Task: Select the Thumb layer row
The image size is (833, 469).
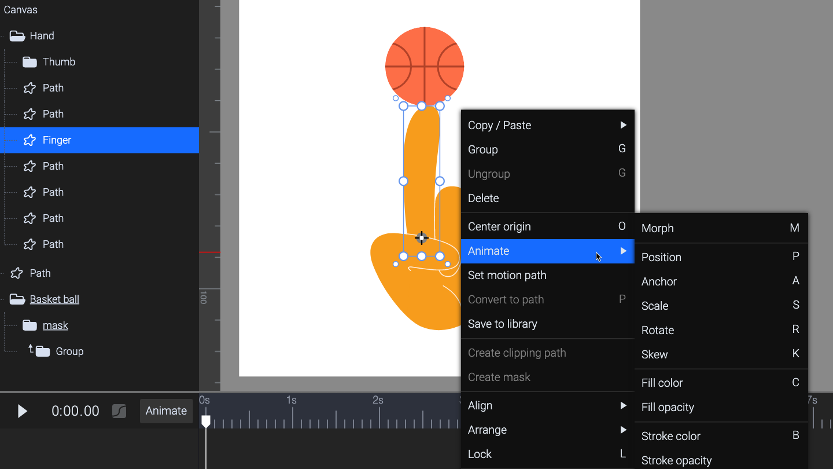Action: (x=99, y=62)
